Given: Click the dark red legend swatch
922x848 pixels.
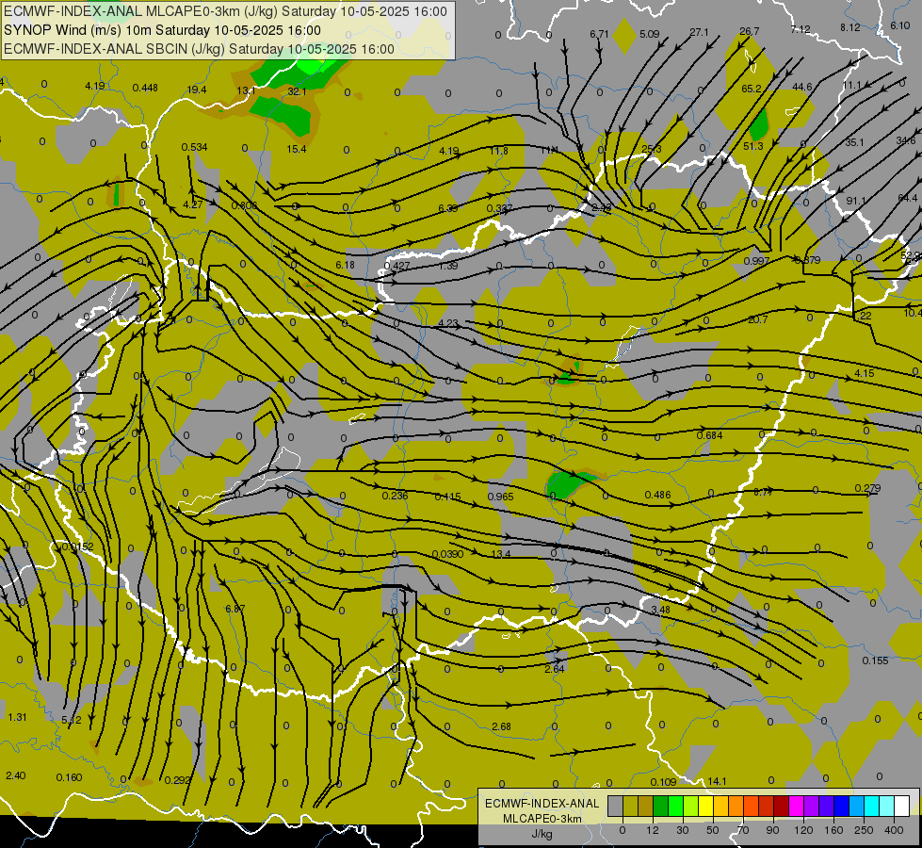Looking at the screenshot, I should 781,806.
